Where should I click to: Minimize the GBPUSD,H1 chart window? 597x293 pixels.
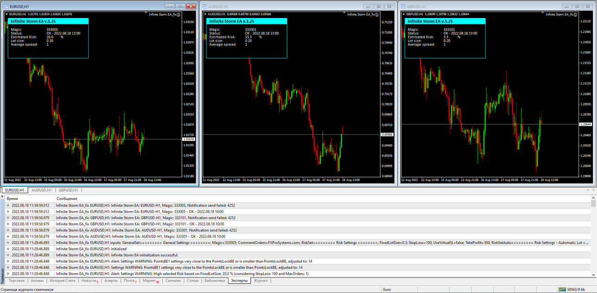click(x=567, y=6)
